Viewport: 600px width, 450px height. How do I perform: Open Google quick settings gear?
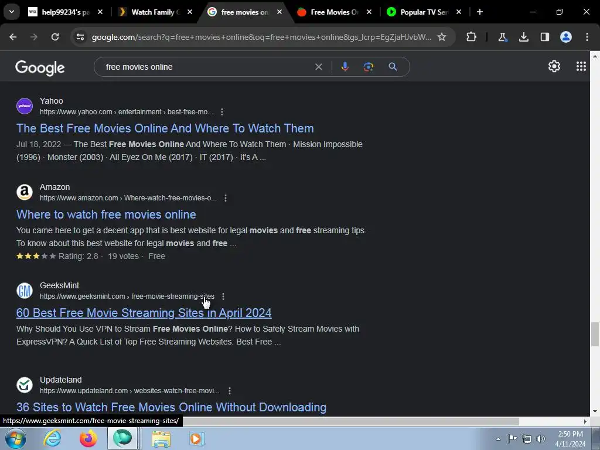pyautogui.click(x=554, y=66)
